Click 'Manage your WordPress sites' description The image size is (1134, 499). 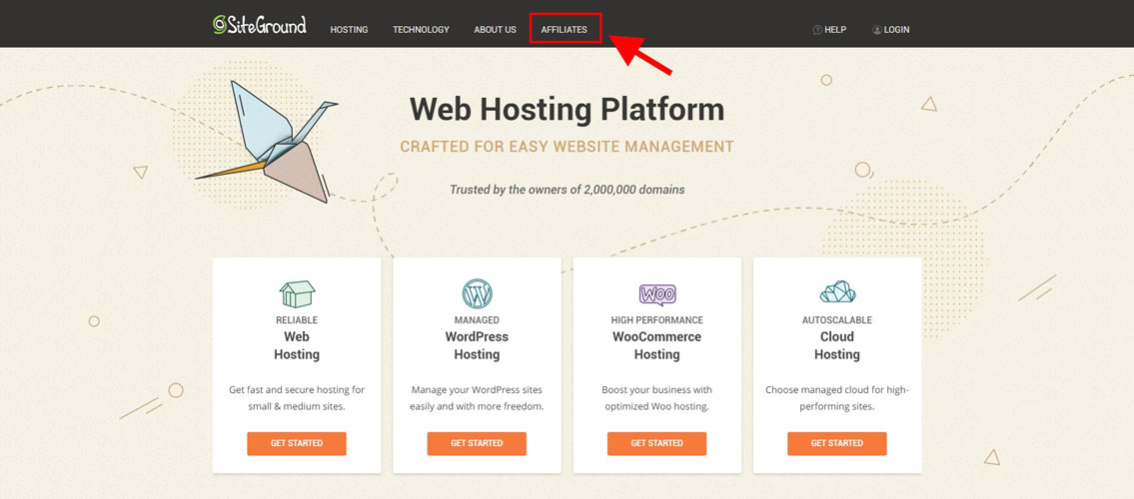click(477, 398)
